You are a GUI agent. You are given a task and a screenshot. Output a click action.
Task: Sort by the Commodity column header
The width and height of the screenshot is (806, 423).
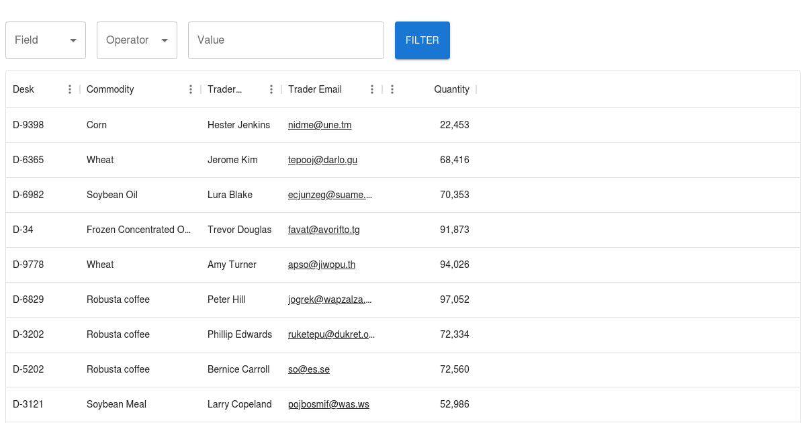[110, 89]
